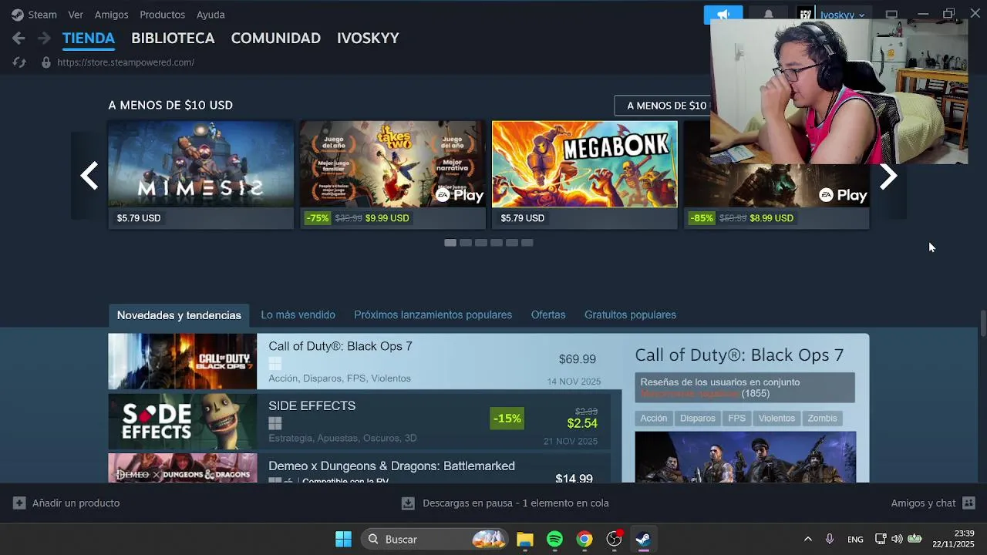Image resolution: width=987 pixels, height=555 pixels.
Task: Click the Steam icon in the taskbar
Action: pyautogui.click(x=643, y=539)
